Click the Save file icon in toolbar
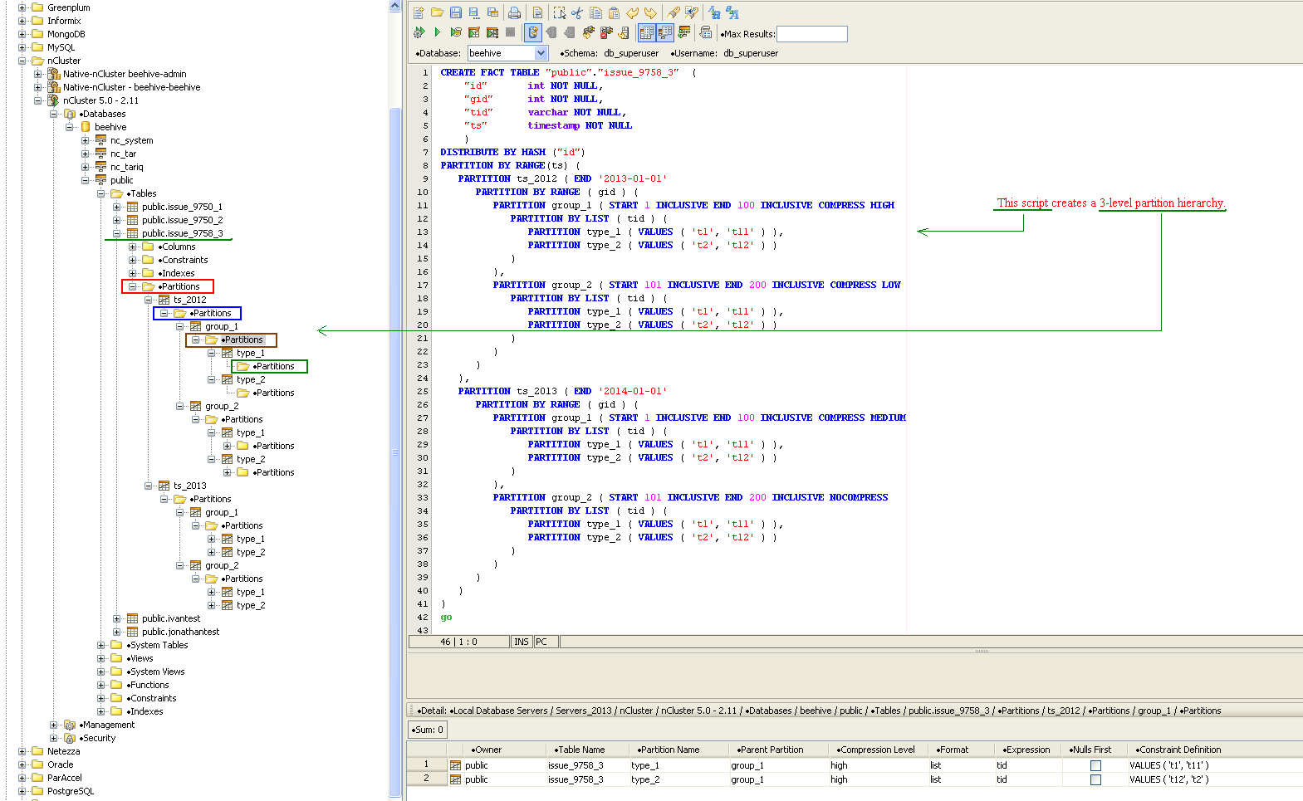1303x801 pixels. pos(456,12)
